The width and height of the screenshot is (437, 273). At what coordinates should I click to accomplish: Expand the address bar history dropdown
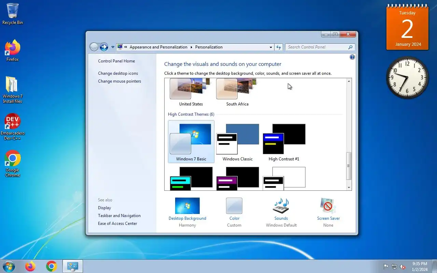click(x=271, y=47)
